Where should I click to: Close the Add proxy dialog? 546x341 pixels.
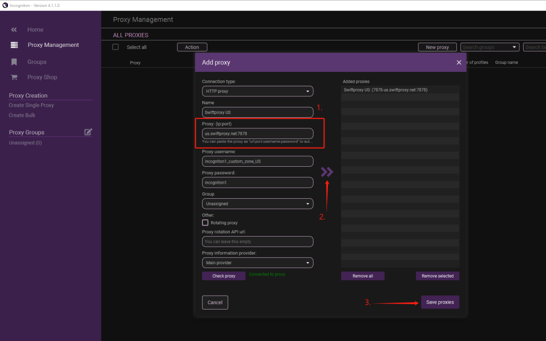click(459, 62)
